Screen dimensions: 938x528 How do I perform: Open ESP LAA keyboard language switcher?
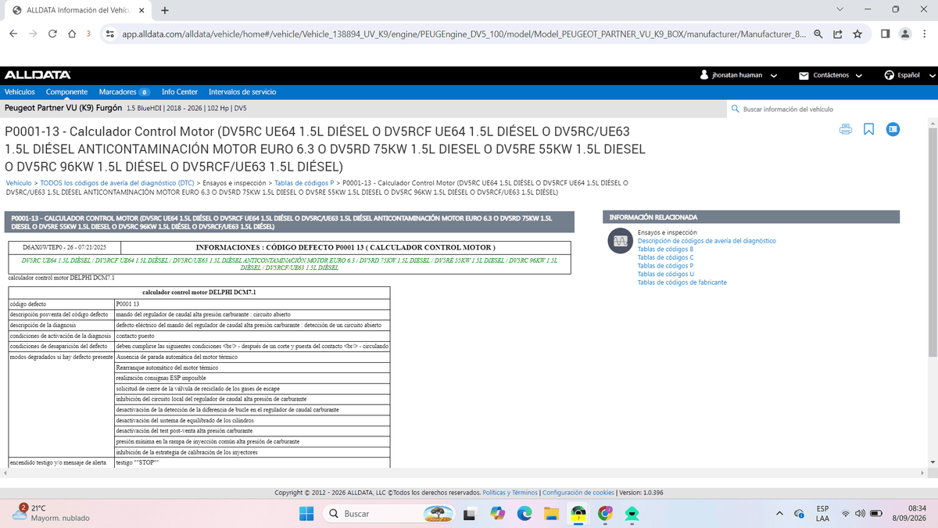(822, 513)
